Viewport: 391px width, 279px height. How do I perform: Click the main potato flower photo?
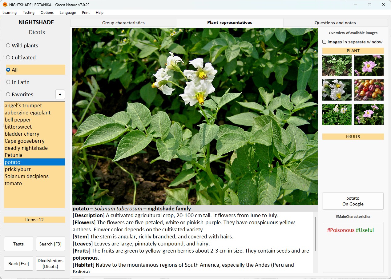tap(195, 116)
